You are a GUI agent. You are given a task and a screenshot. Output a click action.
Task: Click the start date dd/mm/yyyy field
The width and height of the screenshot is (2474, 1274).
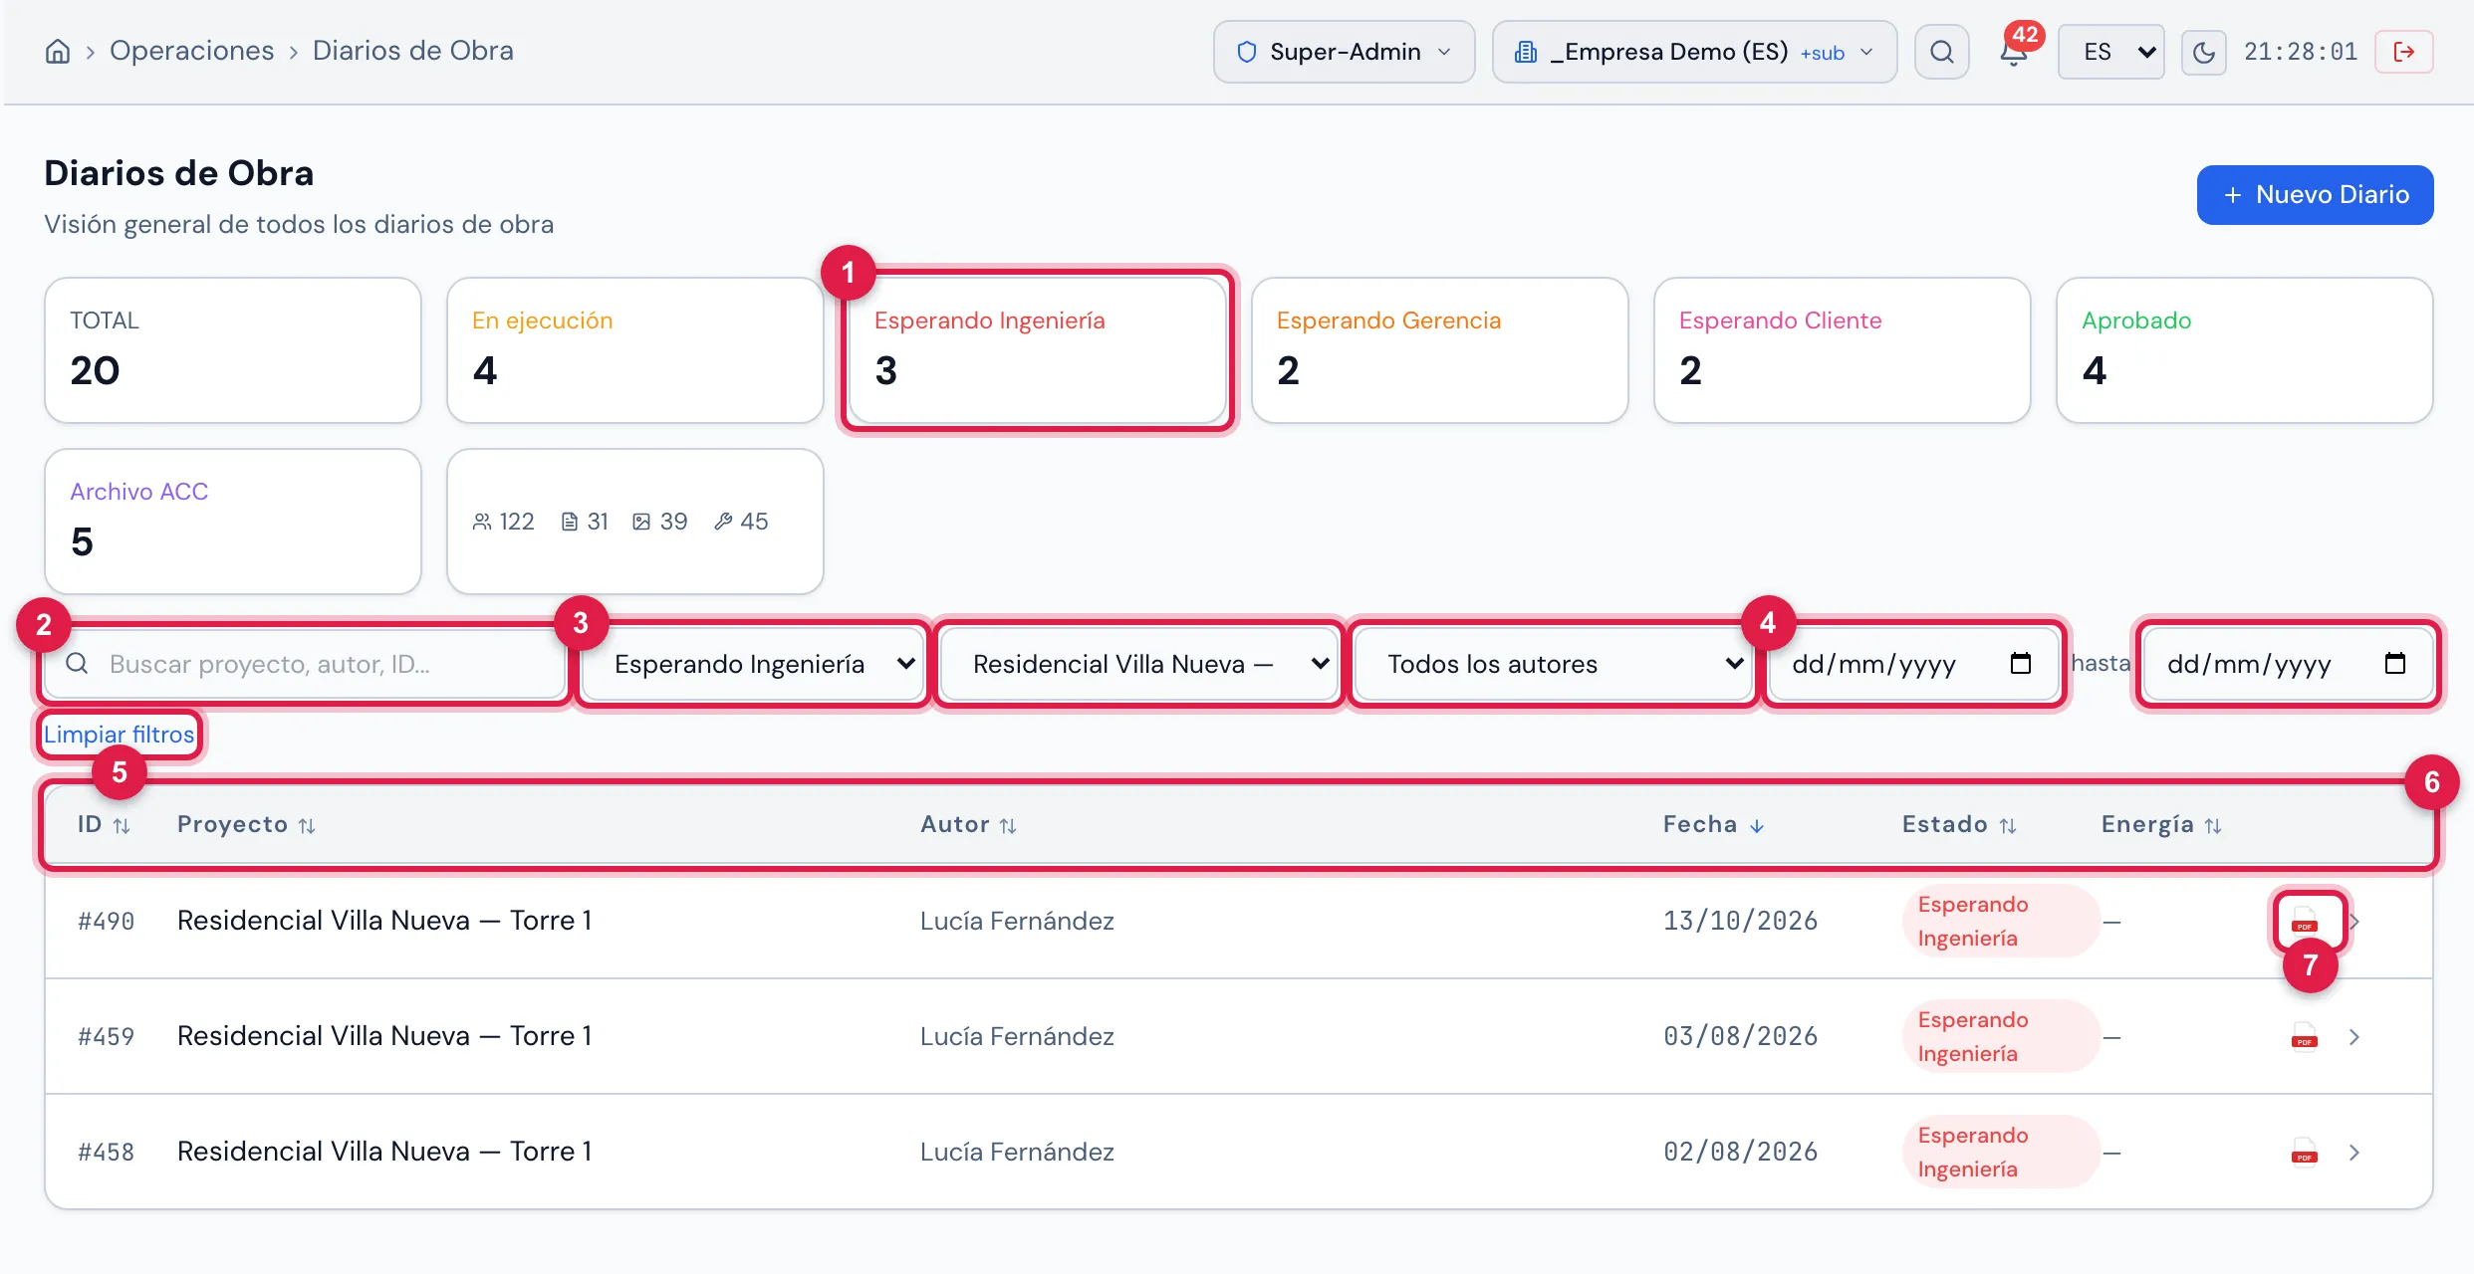click(1912, 664)
